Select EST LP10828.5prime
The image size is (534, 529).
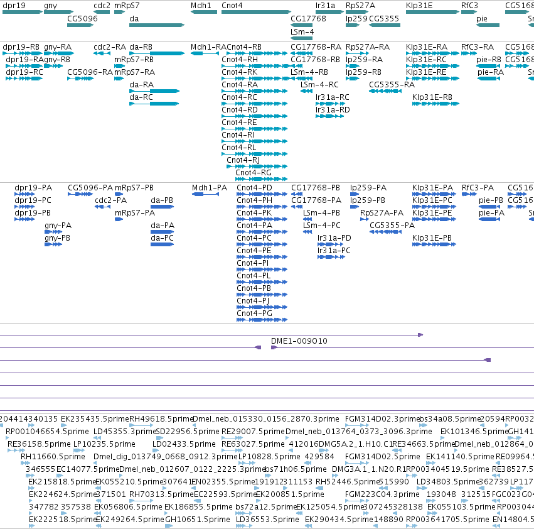(x=247, y=463)
